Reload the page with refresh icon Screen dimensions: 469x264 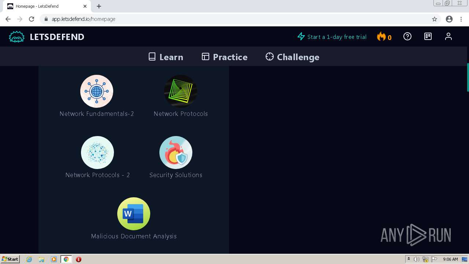point(32,19)
